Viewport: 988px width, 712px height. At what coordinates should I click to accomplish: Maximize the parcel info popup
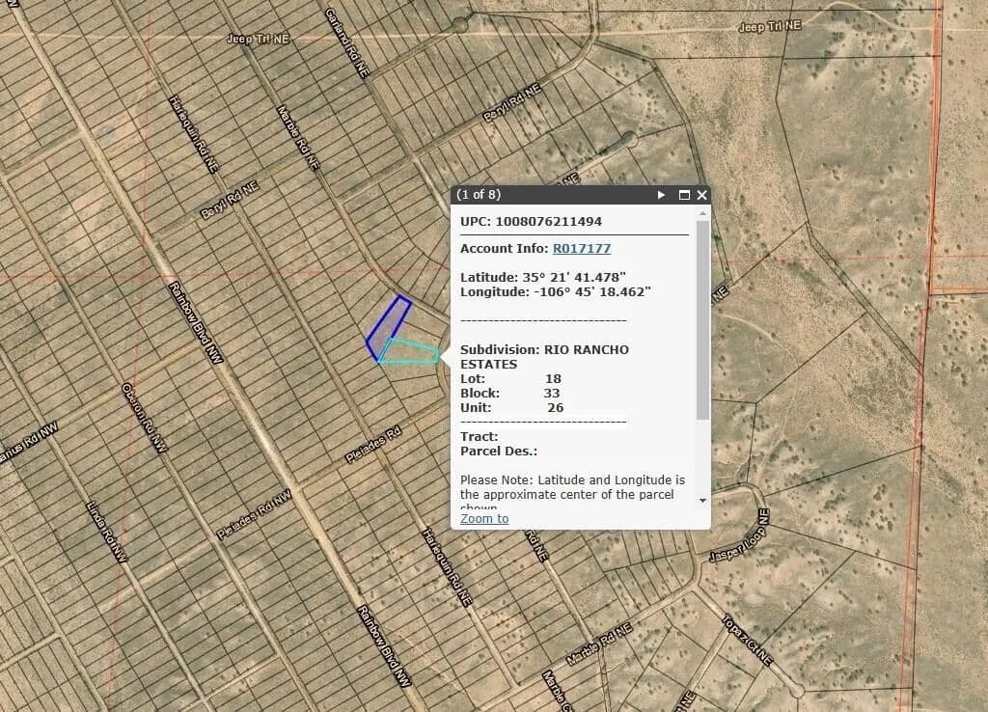(x=684, y=195)
